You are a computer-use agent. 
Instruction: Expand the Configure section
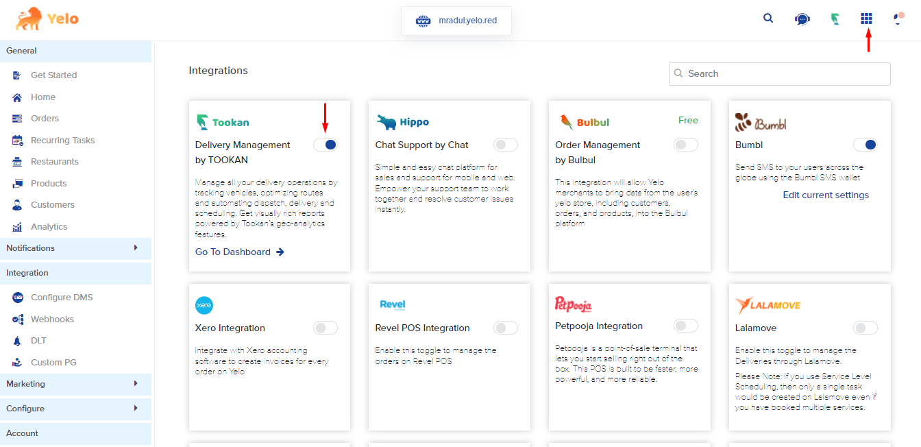(136, 409)
